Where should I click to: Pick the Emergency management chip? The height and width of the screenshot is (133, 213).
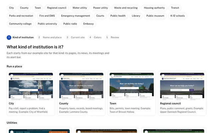click(76, 16)
